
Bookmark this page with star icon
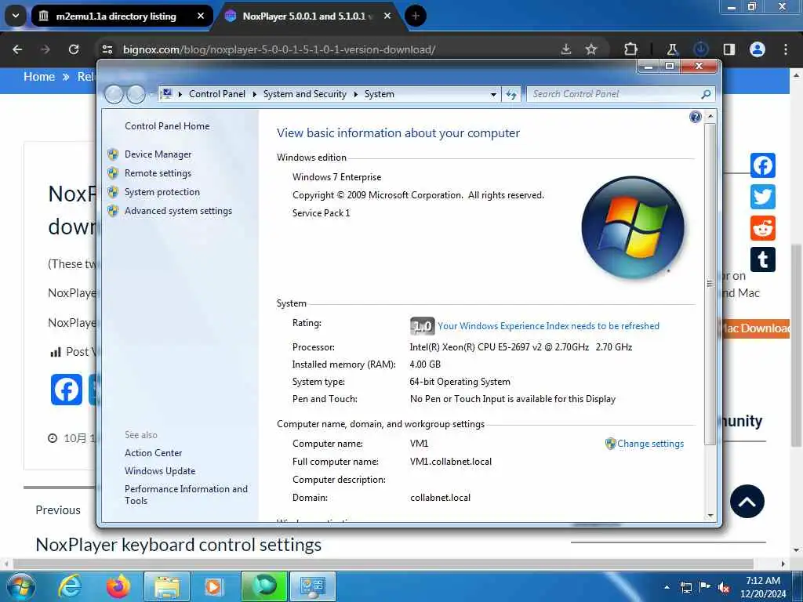click(591, 49)
